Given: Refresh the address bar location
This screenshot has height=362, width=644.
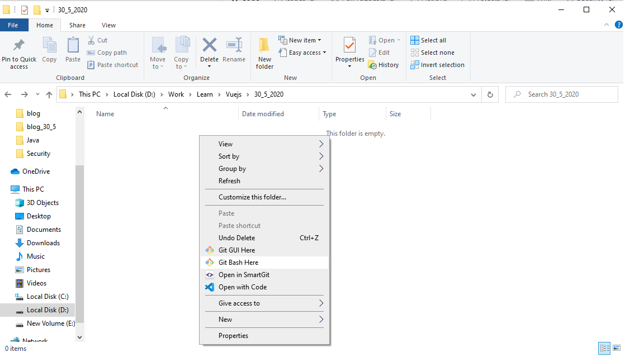Looking at the screenshot, I should (490, 94).
